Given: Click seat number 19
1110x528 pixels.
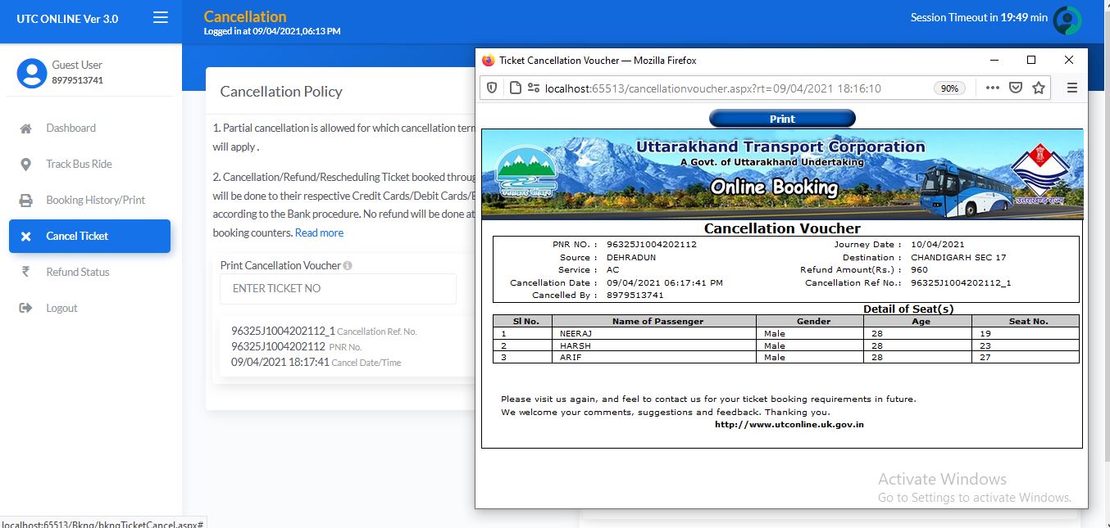Looking at the screenshot, I should tap(985, 334).
